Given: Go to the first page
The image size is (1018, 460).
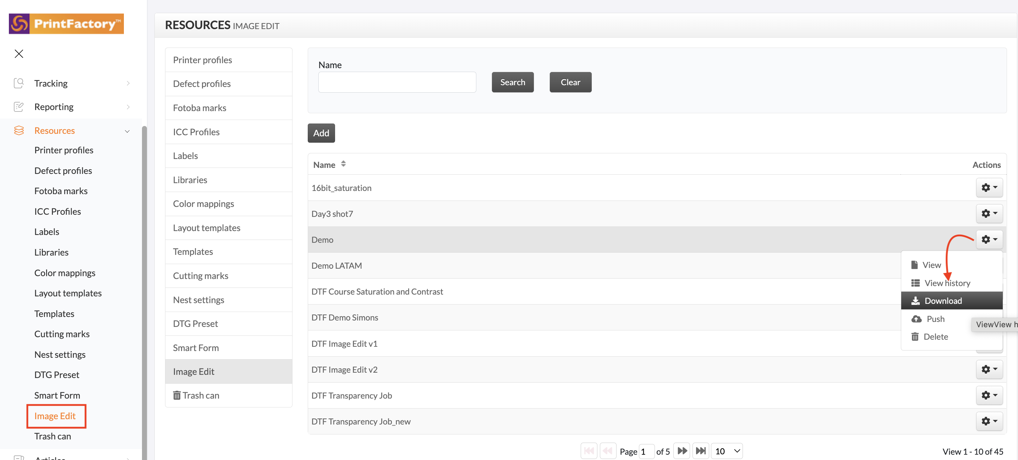Looking at the screenshot, I should (x=589, y=451).
